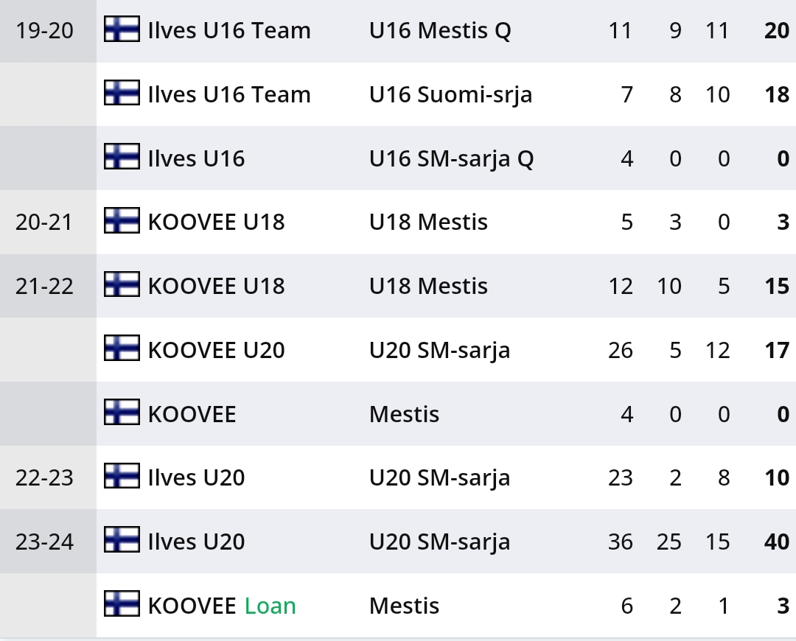Click flag in Ilves U16 Suomi-srja row
This screenshot has height=641, width=796.
pyautogui.click(x=122, y=94)
